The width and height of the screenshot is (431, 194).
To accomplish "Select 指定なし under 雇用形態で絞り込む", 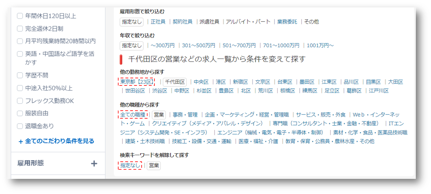I will pos(131,22).
